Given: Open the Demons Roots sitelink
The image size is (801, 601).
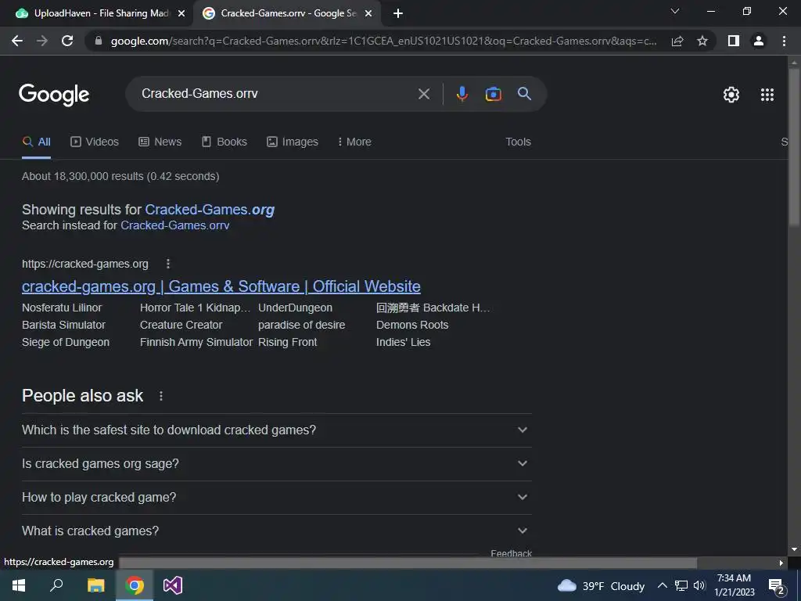Looking at the screenshot, I should (412, 325).
